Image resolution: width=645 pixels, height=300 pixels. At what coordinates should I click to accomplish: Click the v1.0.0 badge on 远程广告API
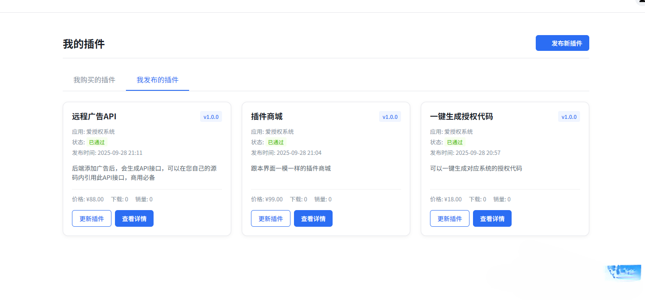click(x=211, y=117)
